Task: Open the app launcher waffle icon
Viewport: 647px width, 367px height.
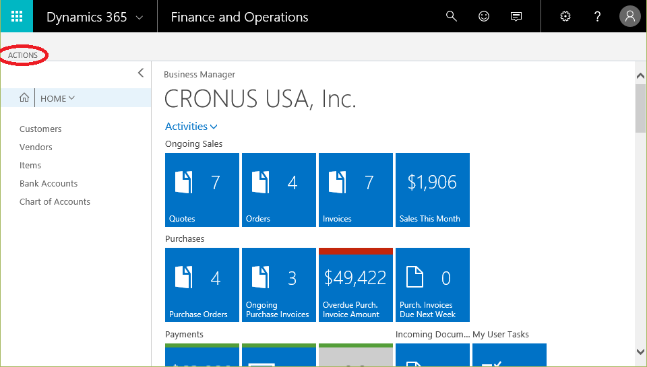Action: tap(16, 16)
